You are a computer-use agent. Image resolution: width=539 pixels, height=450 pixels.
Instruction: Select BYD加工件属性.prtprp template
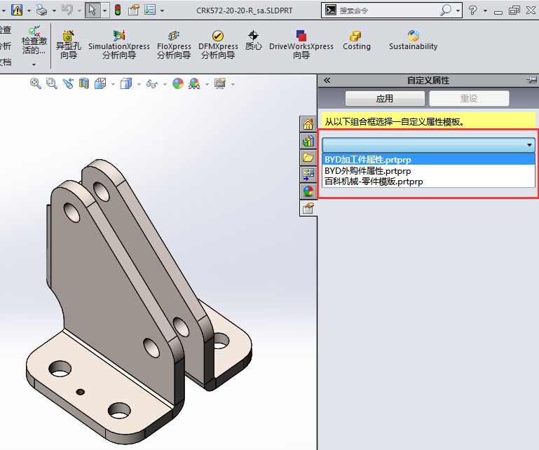428,160
